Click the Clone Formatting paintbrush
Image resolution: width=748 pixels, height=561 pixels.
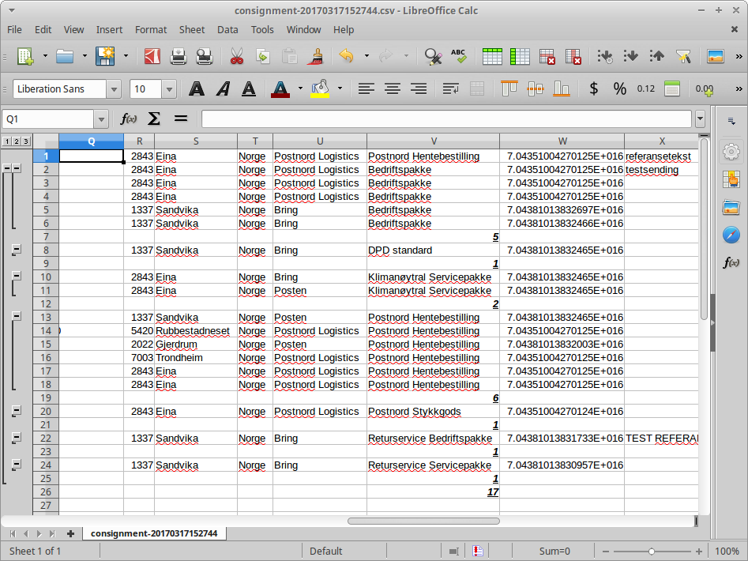[x=315, y=56]
